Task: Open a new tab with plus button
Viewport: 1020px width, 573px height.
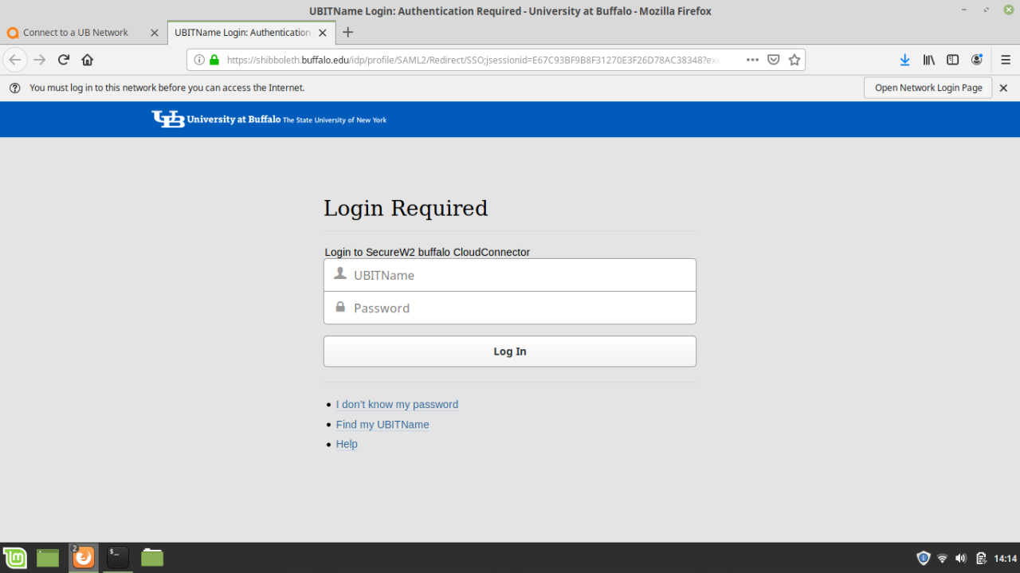Action: point(347,33)
